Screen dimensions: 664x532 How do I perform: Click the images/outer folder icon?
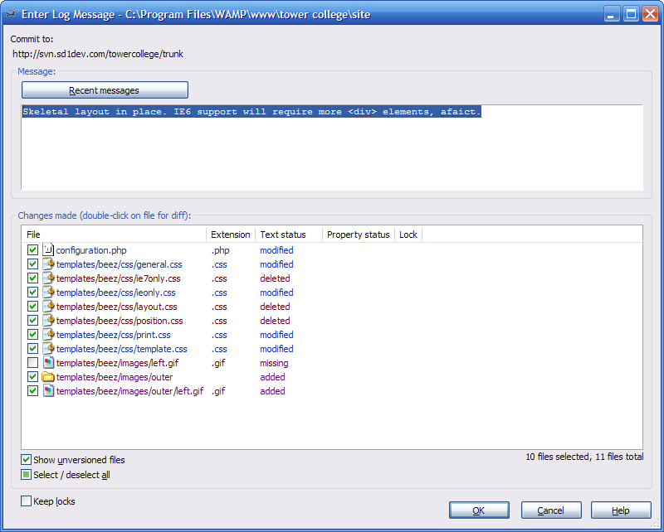48,377
